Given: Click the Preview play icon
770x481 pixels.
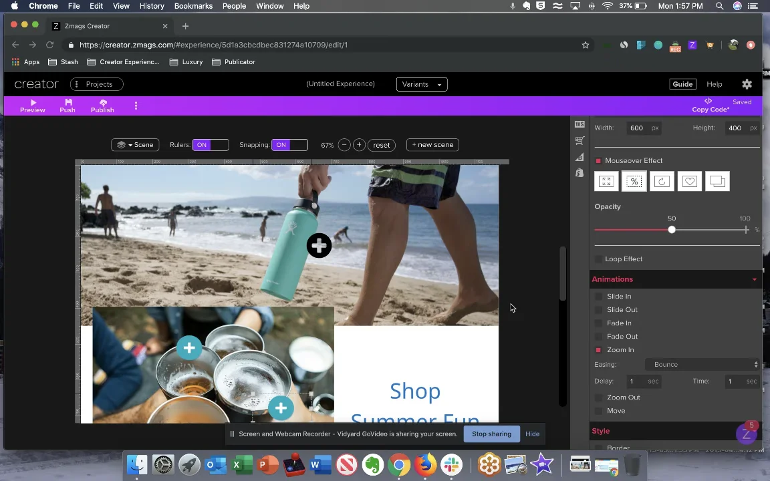Looking at the screenshot, I should pyautogui.click(x=33, y=102).
